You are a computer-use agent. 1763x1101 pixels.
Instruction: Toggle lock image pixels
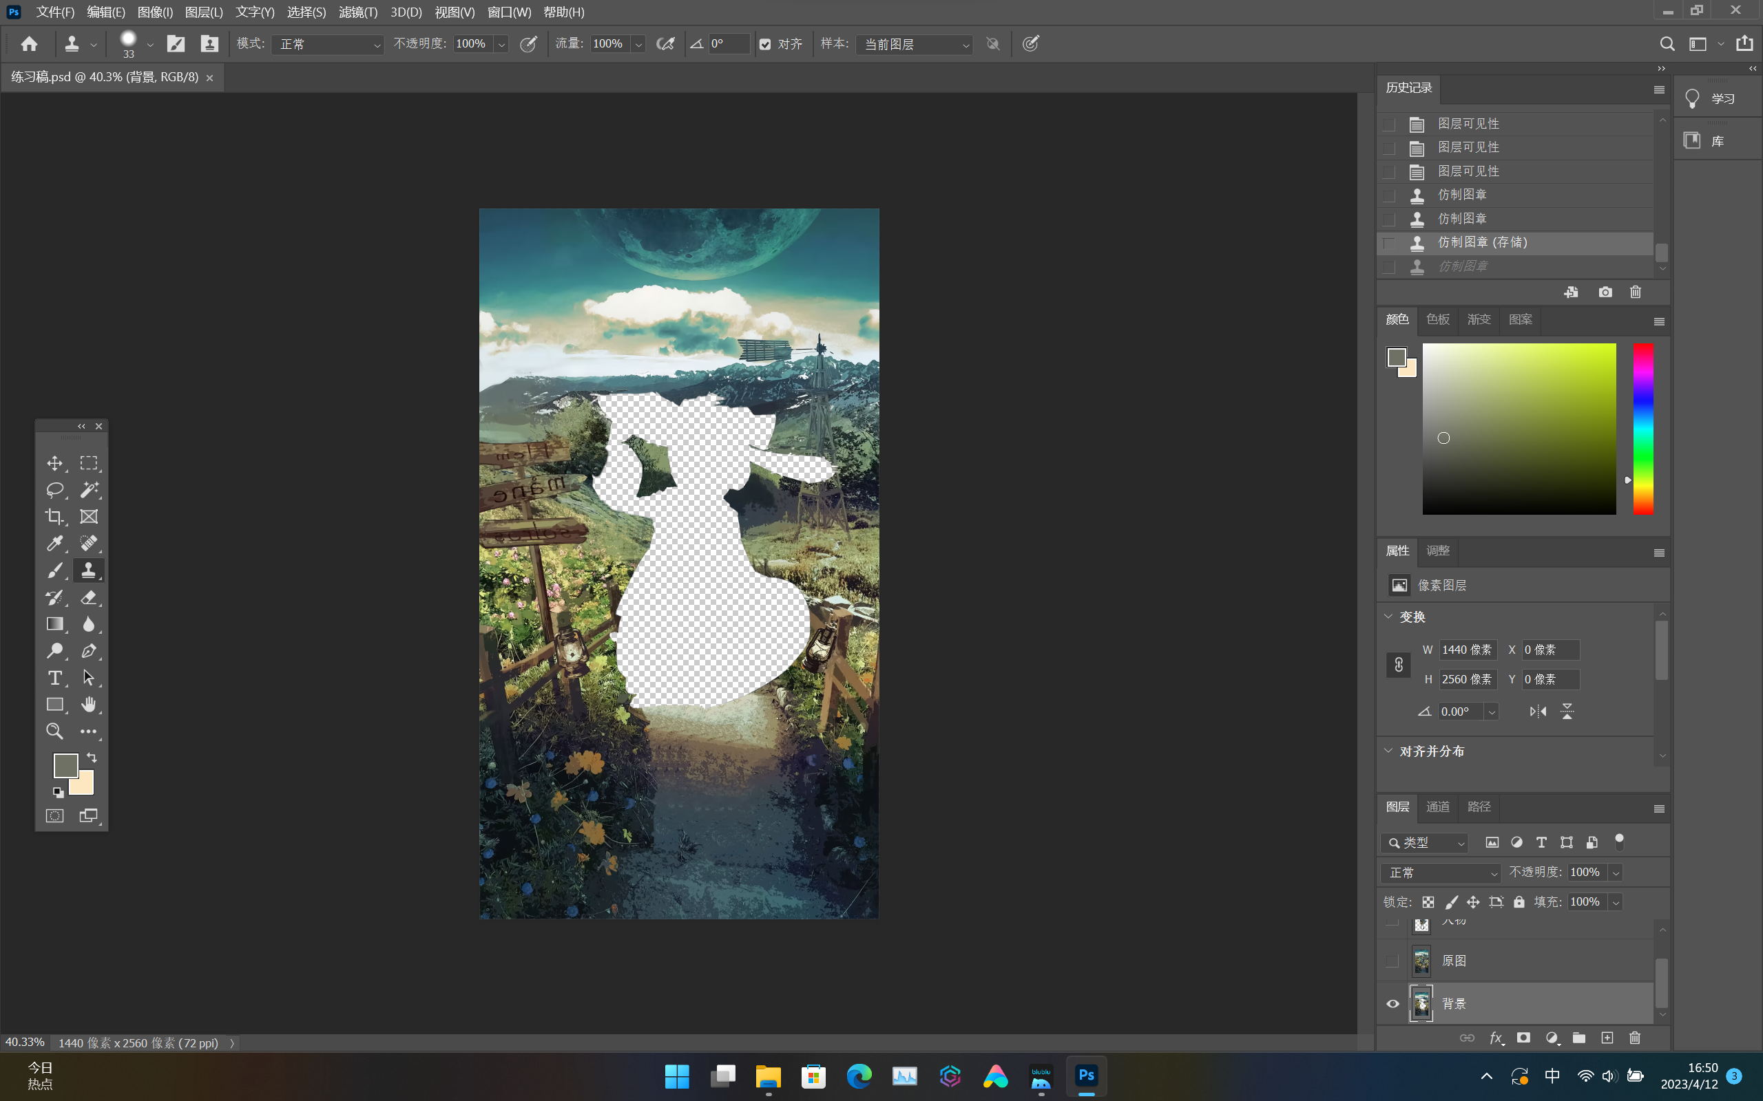pyautogui.click(x=1451, y=902)
